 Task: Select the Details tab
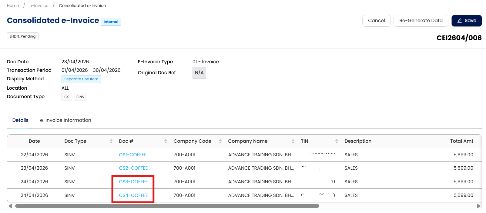tap(20, 120)
